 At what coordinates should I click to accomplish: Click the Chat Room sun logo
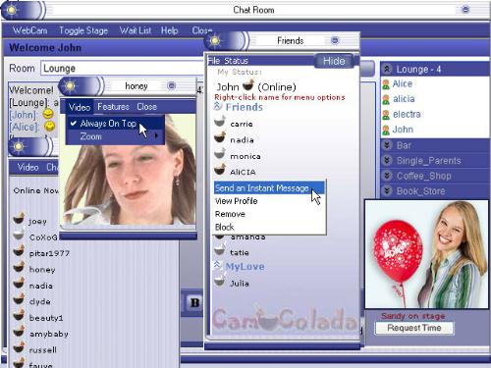pos(12,10)
